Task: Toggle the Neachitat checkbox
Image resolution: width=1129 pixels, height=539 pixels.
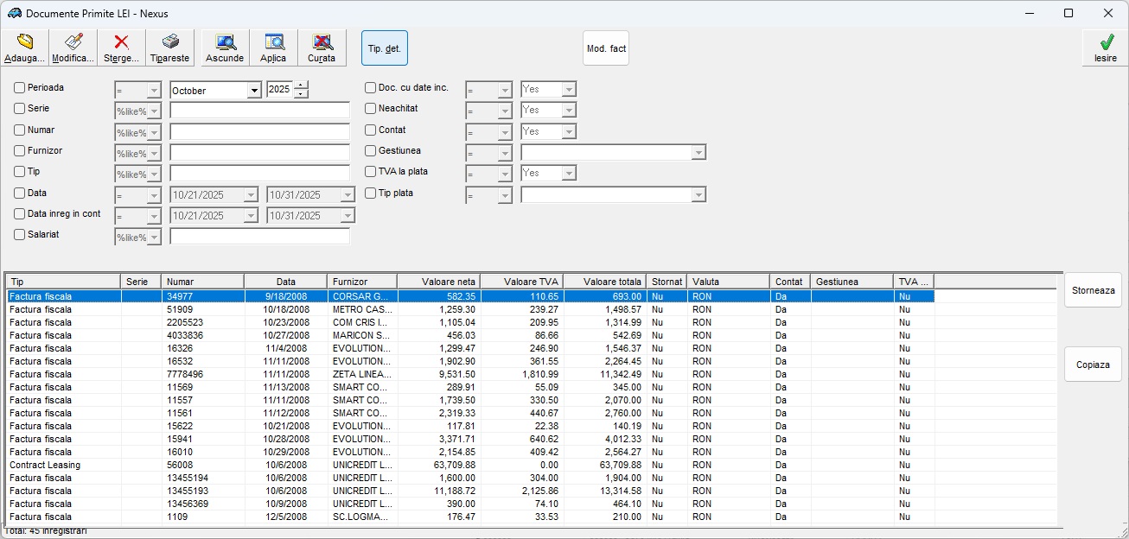Action: (371, 109)
